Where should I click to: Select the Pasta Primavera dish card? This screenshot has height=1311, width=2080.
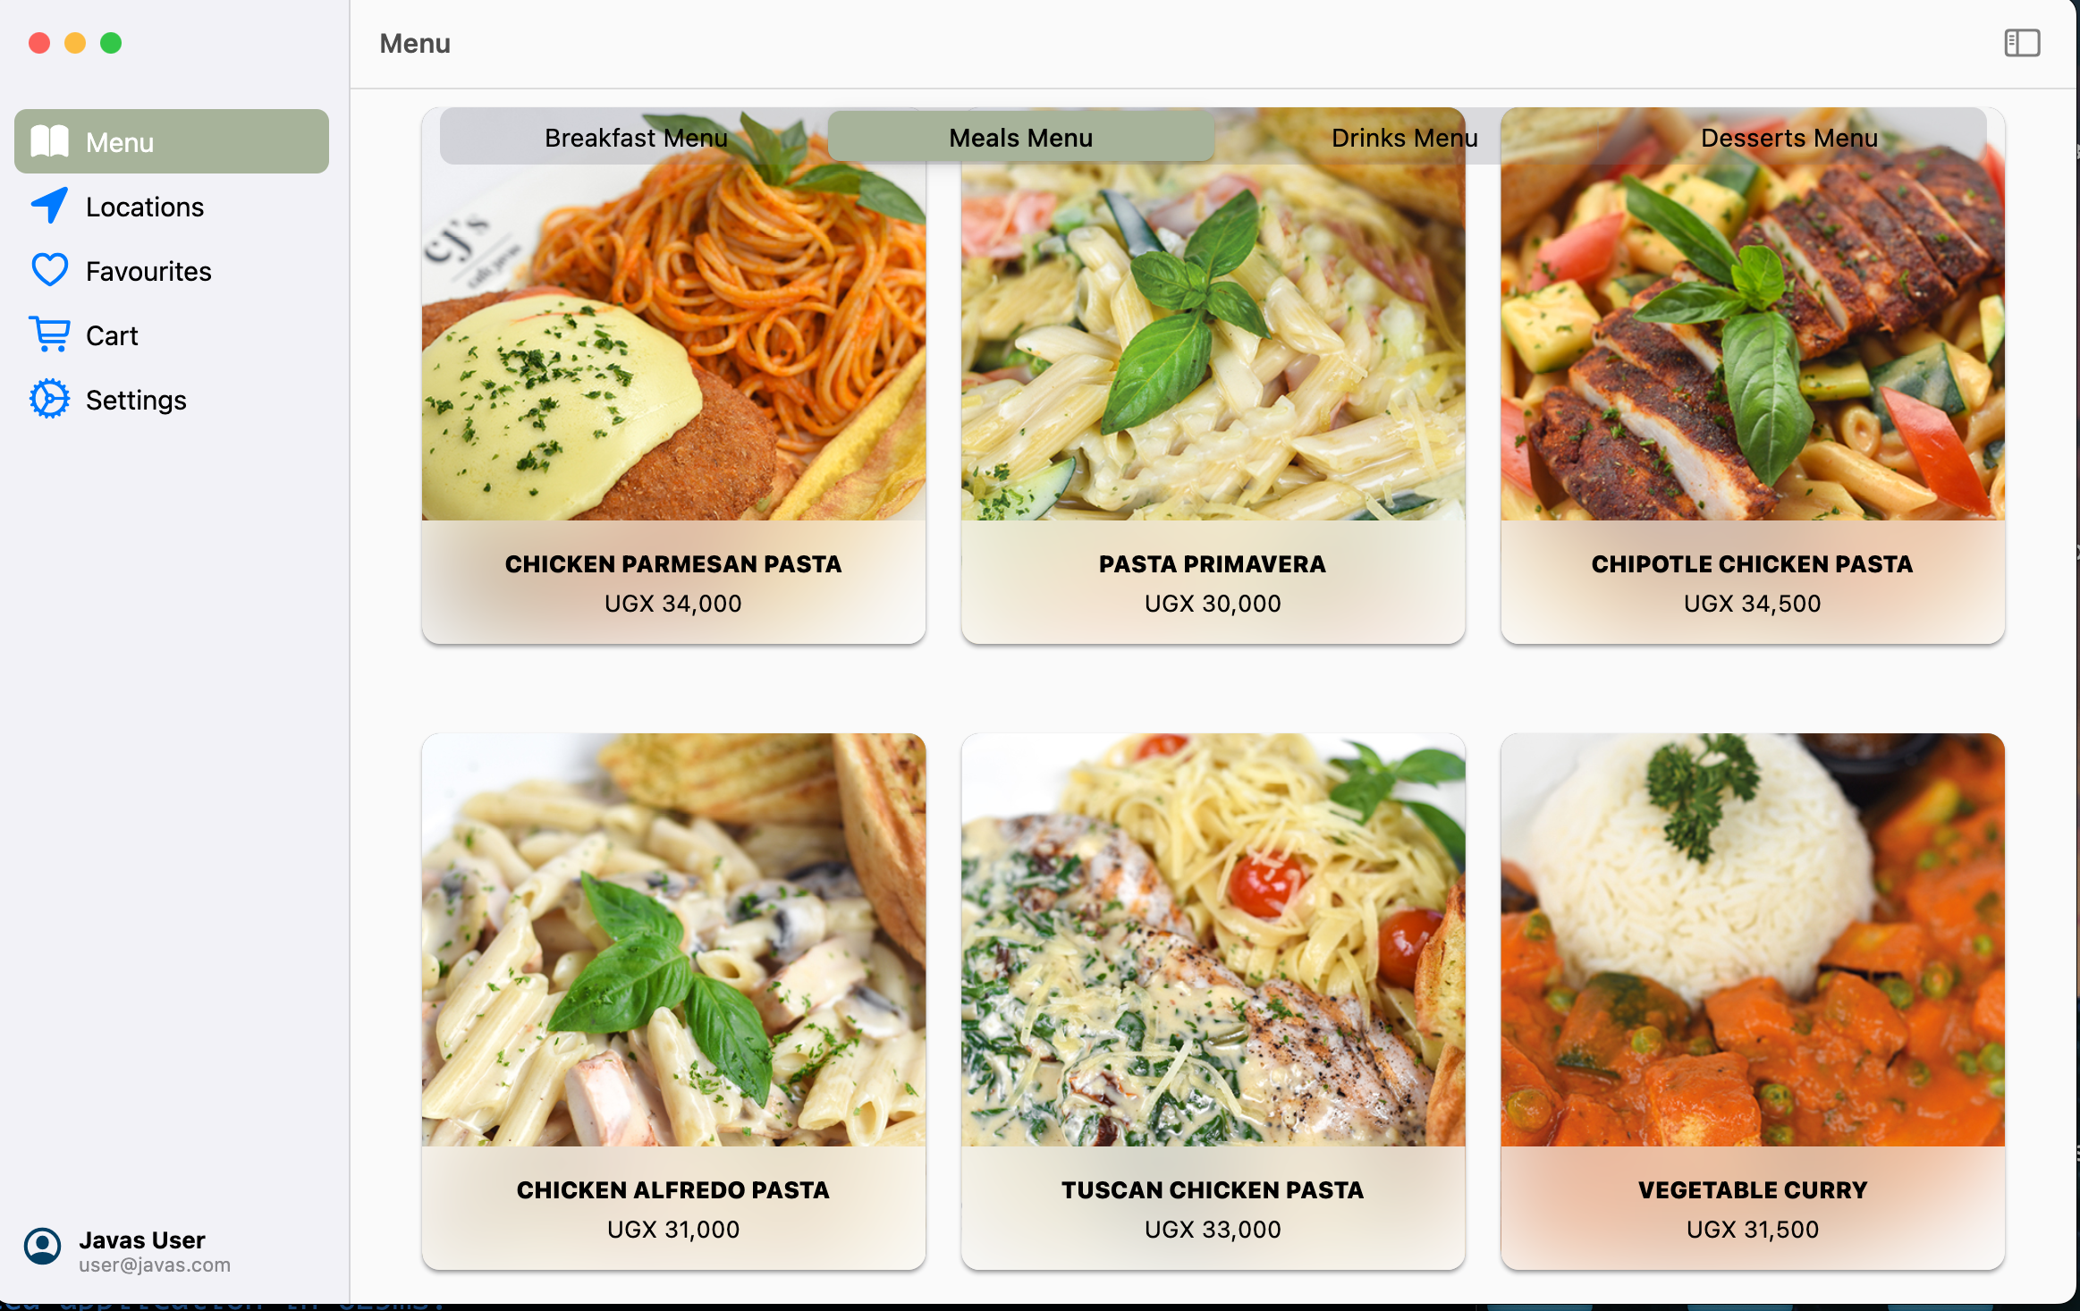click(1212, 373)
